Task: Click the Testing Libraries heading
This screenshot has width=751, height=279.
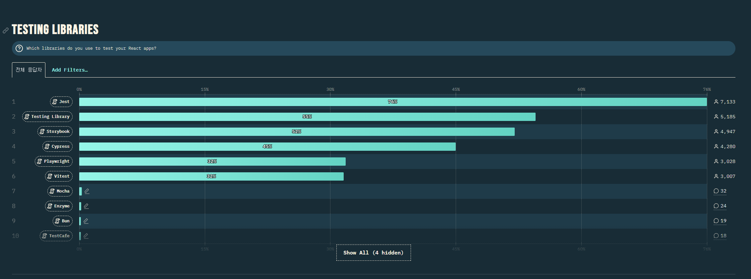Action: tap(55, 29)
